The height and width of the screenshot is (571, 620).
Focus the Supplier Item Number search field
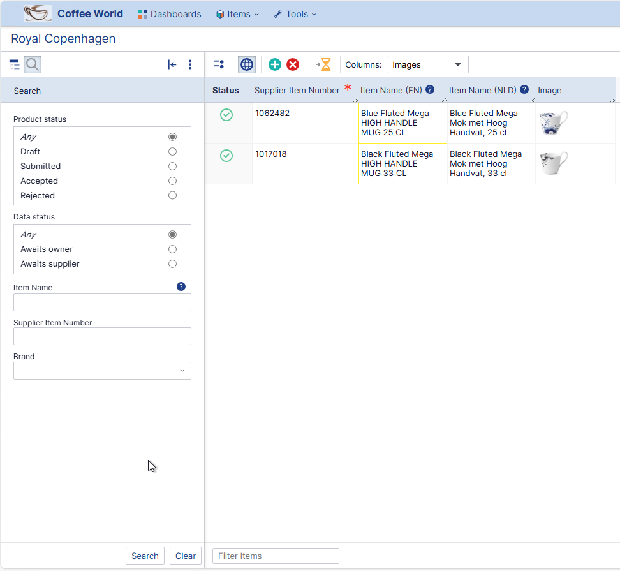click(103, 336)
